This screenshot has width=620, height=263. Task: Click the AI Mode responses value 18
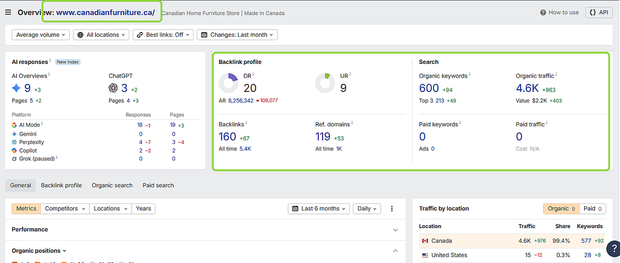click(140, 125)
